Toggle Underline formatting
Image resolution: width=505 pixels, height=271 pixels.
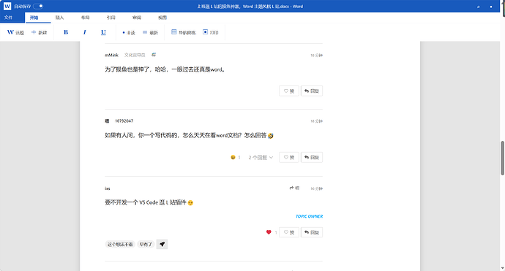[x=103, y=32]
